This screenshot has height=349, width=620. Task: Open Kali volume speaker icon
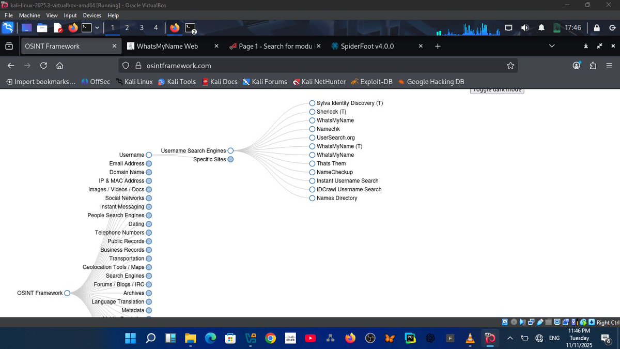(x=525, y=27)
